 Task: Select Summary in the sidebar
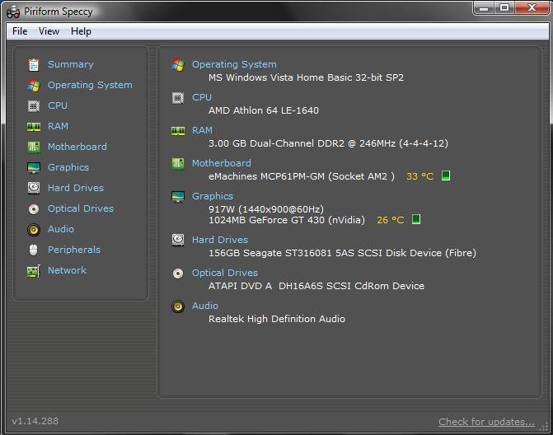click(71, 64)
